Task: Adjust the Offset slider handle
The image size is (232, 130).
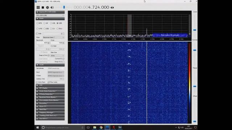Action: click(x=195, y=121)
